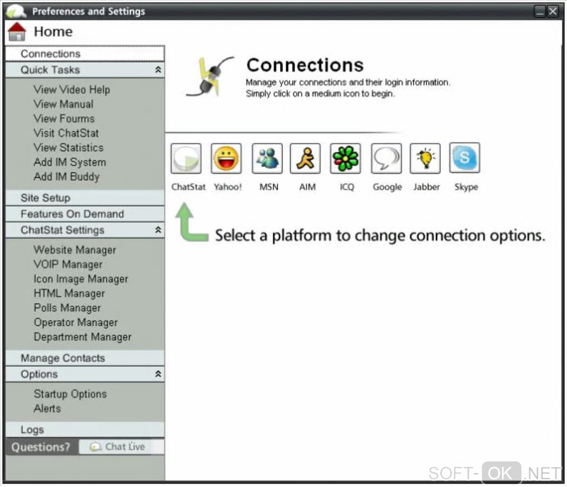Collapse the ChatStat Settings section
Image resolution: width=567 pixels, height=487 pixels.
click(158, 230)
